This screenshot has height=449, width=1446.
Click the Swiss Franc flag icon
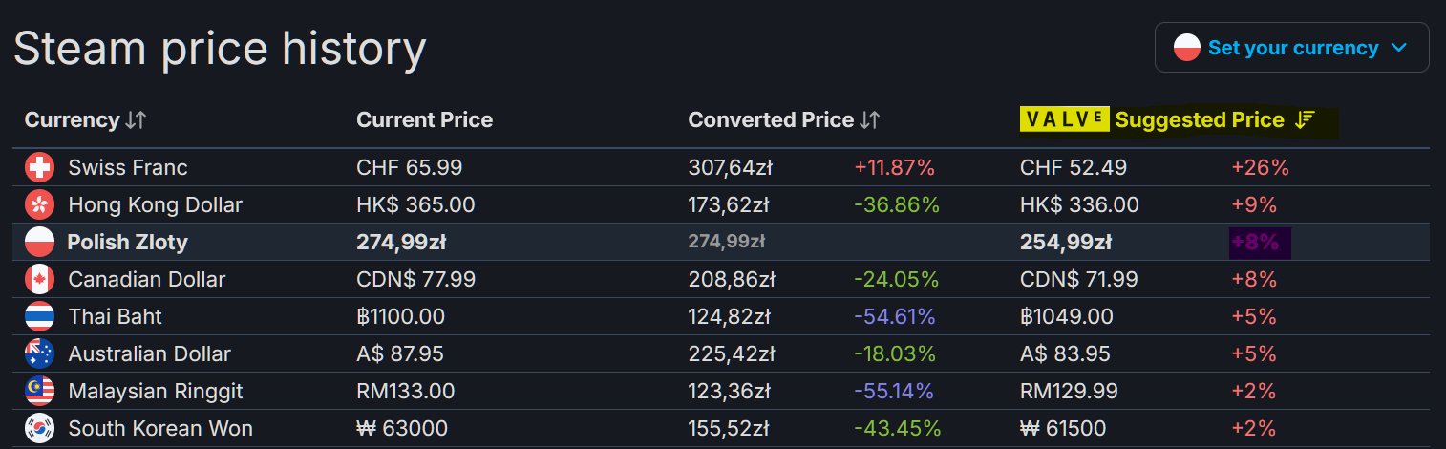39,168
